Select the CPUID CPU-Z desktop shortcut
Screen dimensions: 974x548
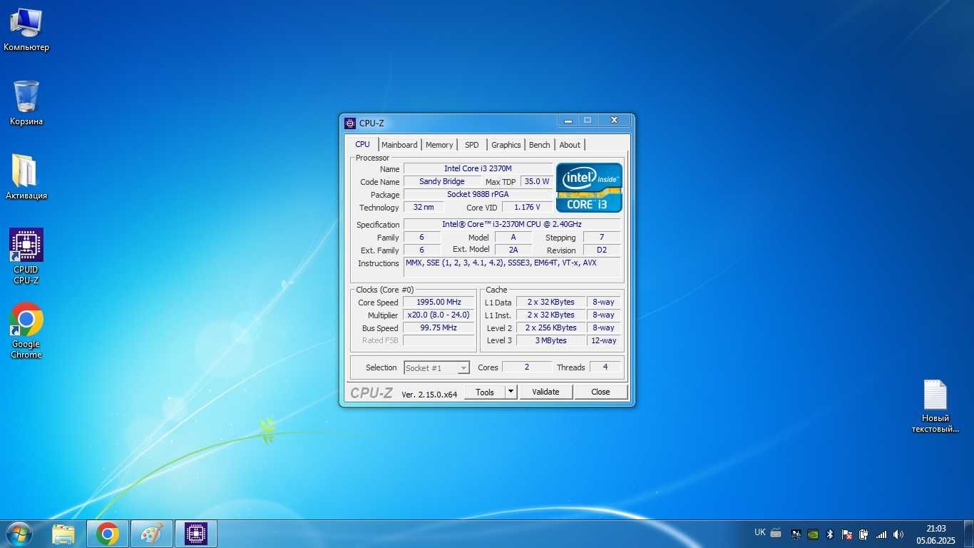(26, 256)
